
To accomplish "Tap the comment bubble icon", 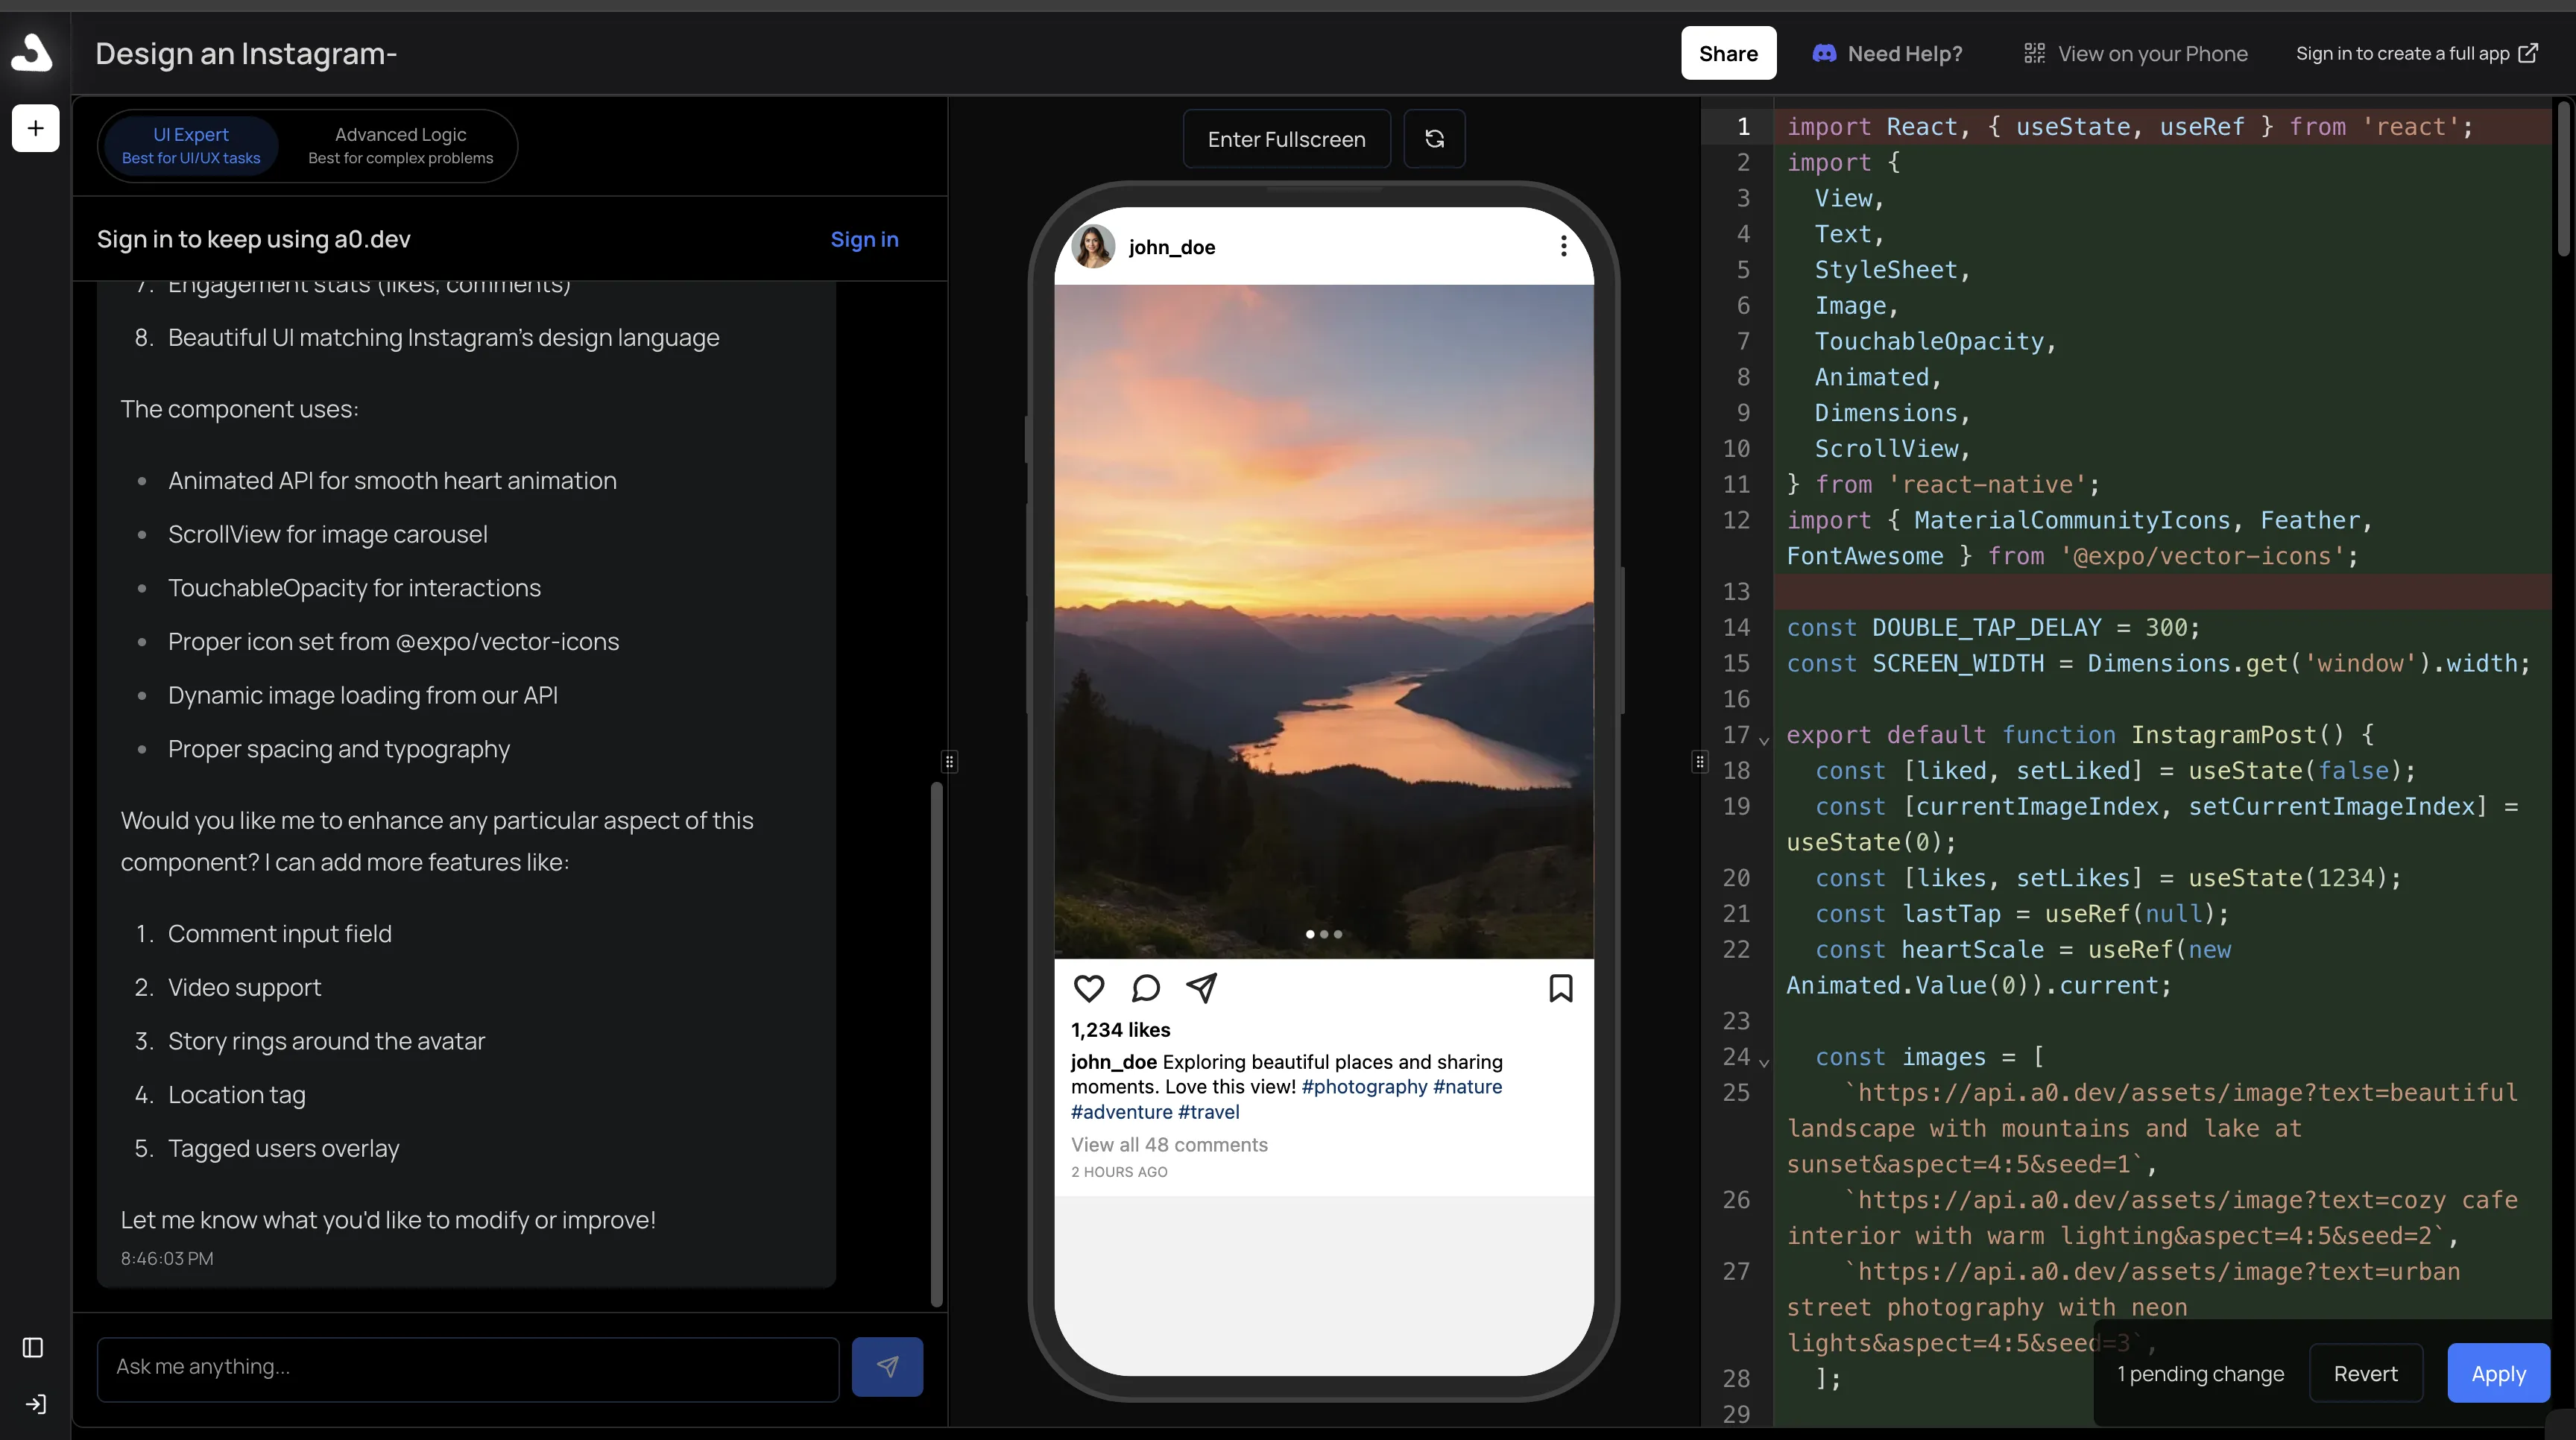I will click(x=1145, y=988).
